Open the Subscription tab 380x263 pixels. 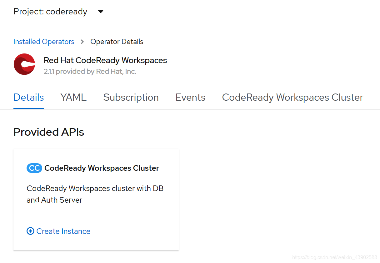(x=131, y=98)
